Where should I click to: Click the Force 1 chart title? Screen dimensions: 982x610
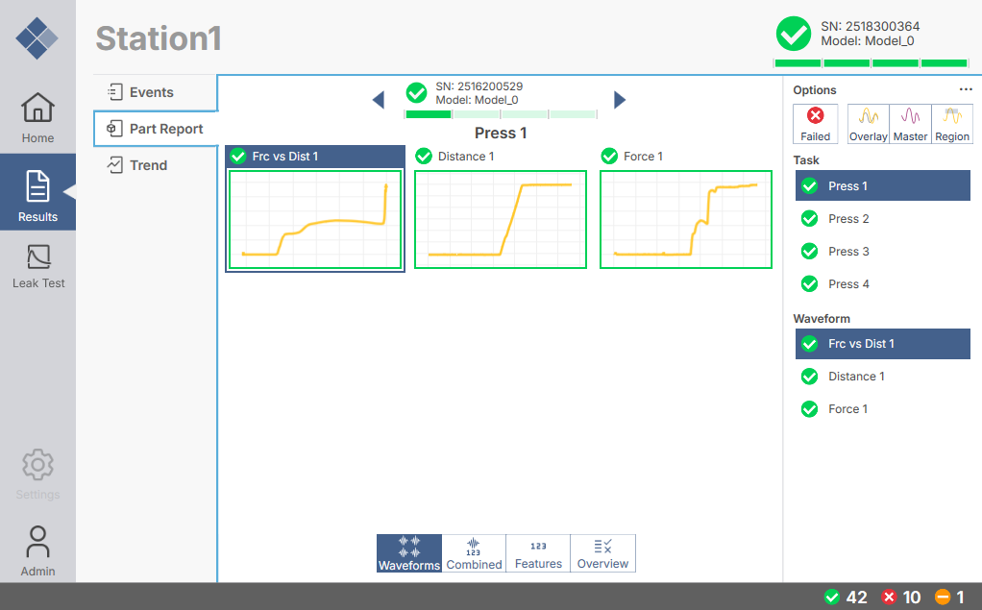(x=643, y=157)
